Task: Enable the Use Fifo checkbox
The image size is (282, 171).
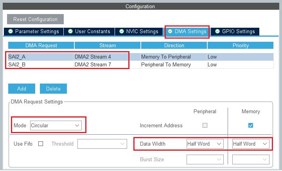Action: 41,144
